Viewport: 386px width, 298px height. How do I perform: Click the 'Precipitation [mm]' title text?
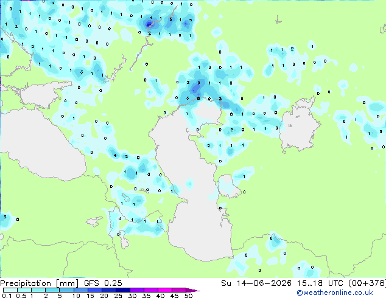39,283
